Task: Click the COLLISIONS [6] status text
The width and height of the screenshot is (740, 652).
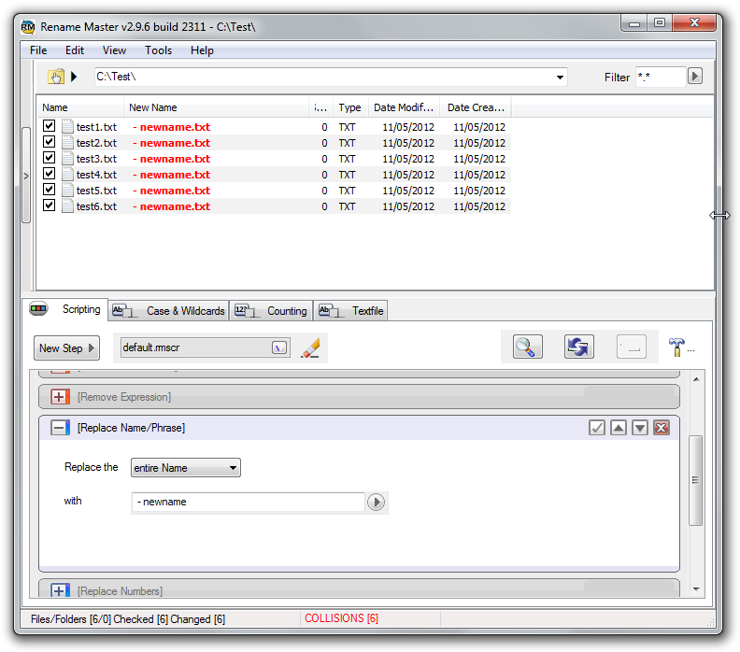Action: pyautogui.click(x=341, y=618)
